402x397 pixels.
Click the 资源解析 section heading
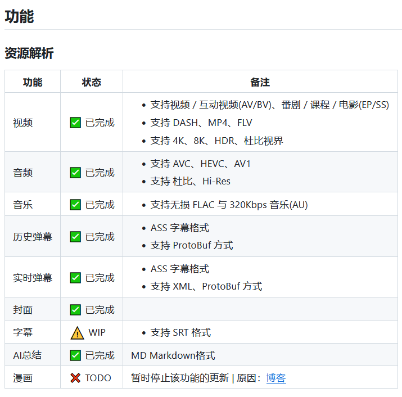coord(29,53)
